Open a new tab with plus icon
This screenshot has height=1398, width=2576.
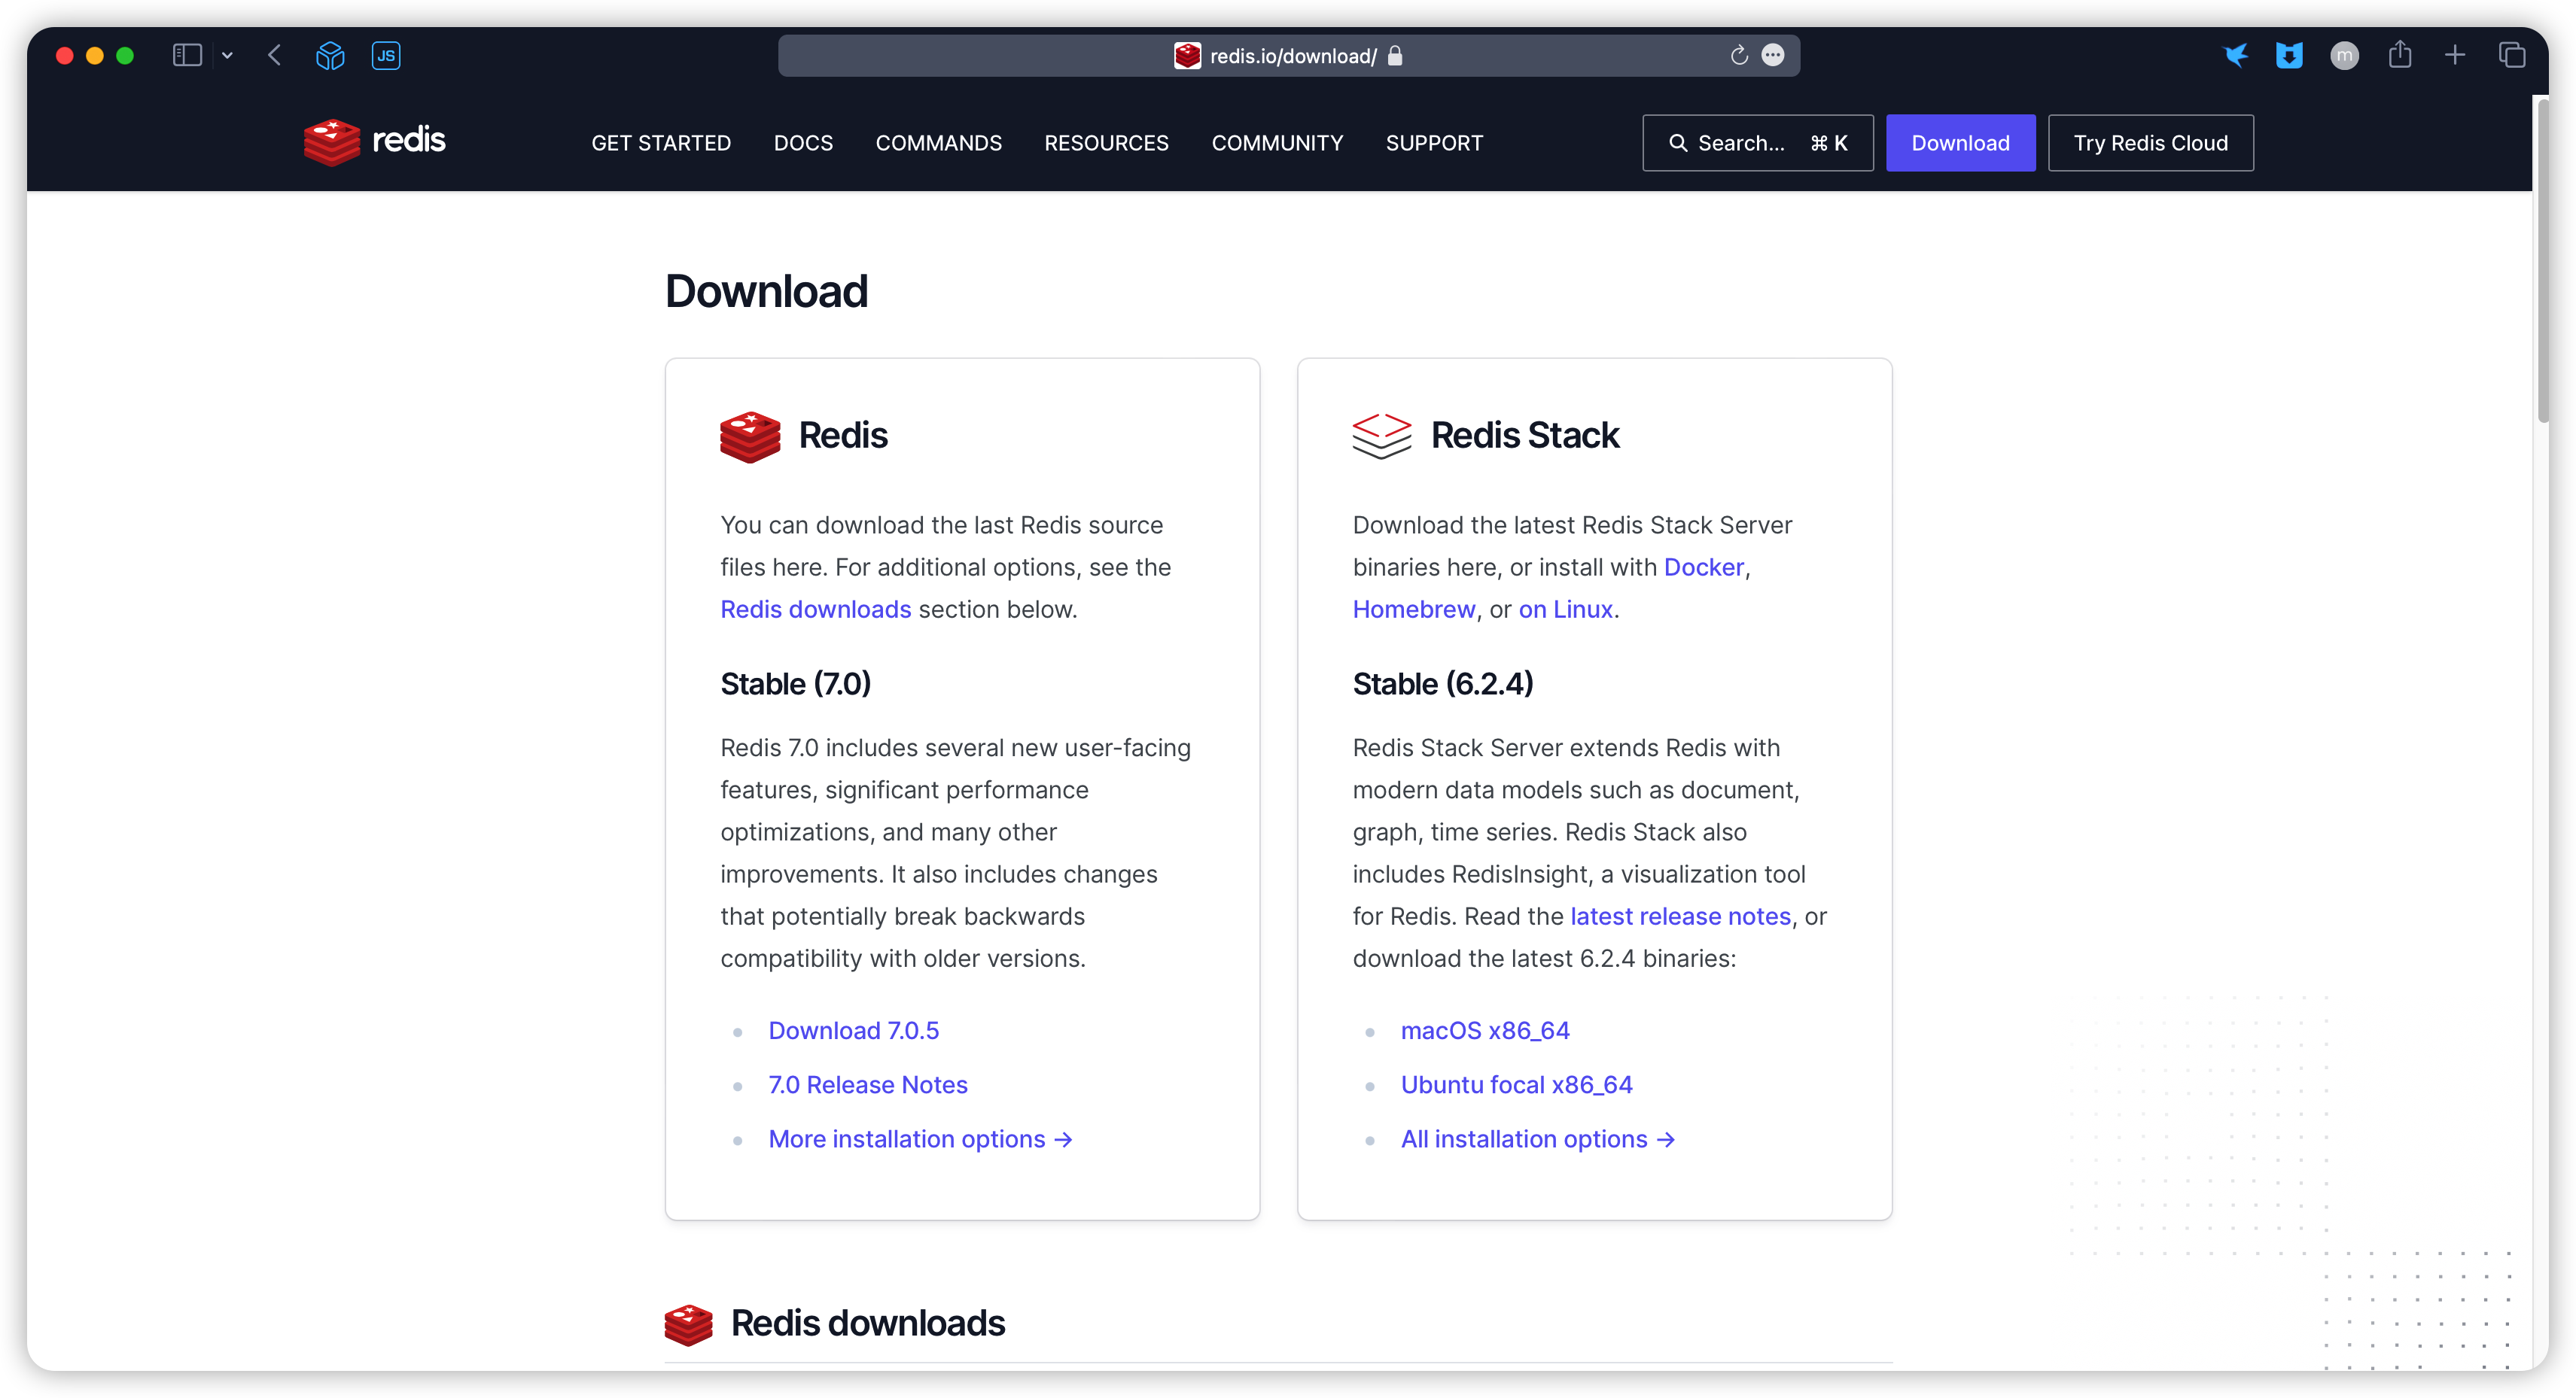coord(2455,55)
